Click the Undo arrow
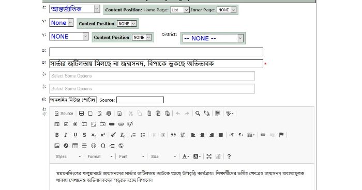Screen dimensions: 362x190 (x=178, y=114)
